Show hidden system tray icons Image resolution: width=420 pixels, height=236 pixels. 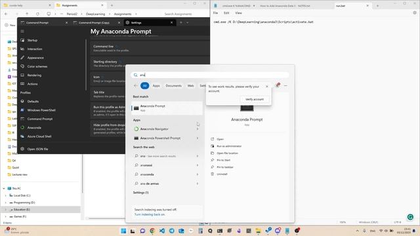click(357, 231)
